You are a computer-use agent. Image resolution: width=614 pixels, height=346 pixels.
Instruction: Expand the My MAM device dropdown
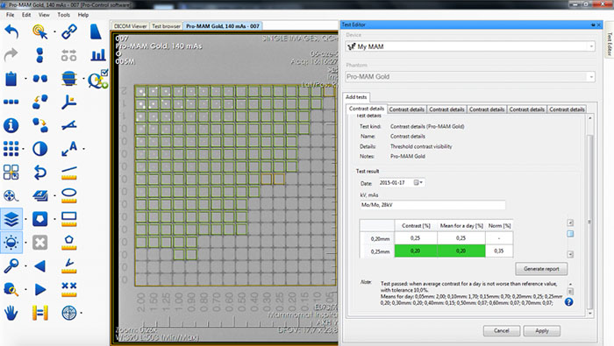coord(591,46)
